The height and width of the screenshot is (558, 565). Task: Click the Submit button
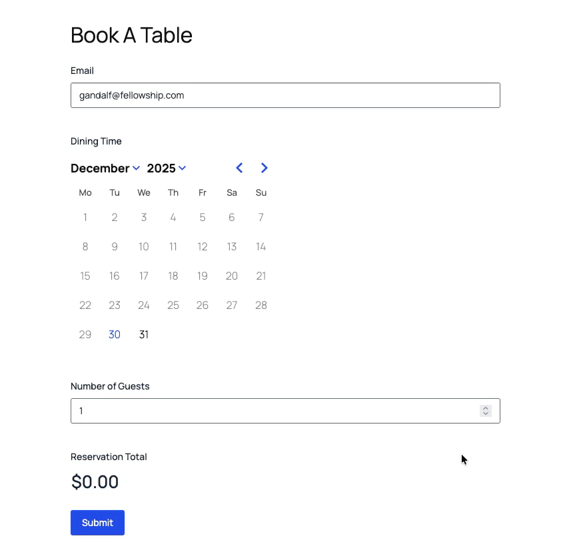click(97, 523)
